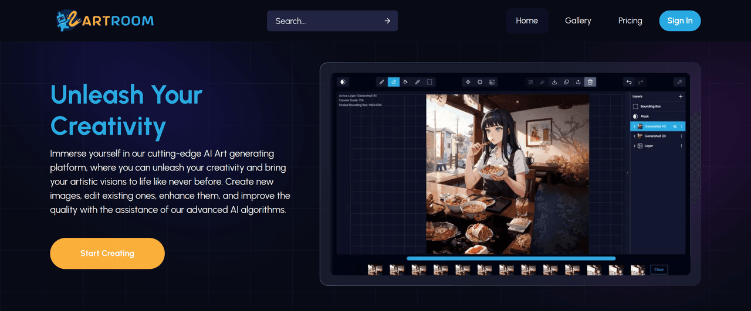The height and width of the screenshot is (311, 751).
Task: Click the 'Unleash Your Creativity' heading
Action: click(x=126, y=110)
